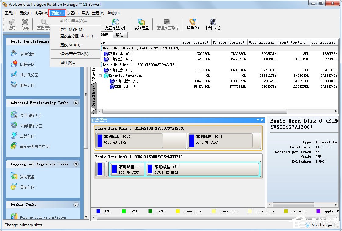Click the 删除分区 sidebar icon
This screenshot has width=342, height=231.
14,85
